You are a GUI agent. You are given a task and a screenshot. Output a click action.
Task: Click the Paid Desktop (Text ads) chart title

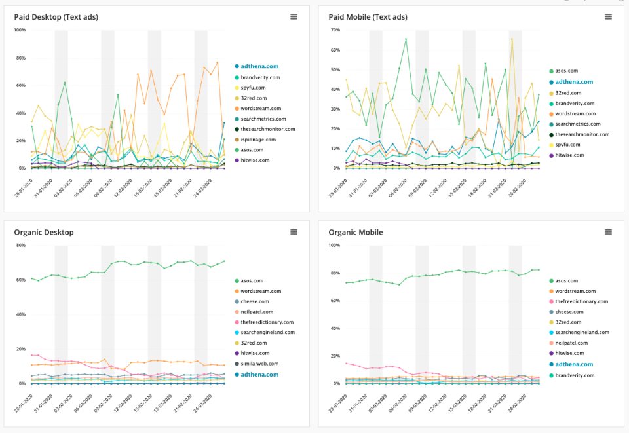pos(56,17)
